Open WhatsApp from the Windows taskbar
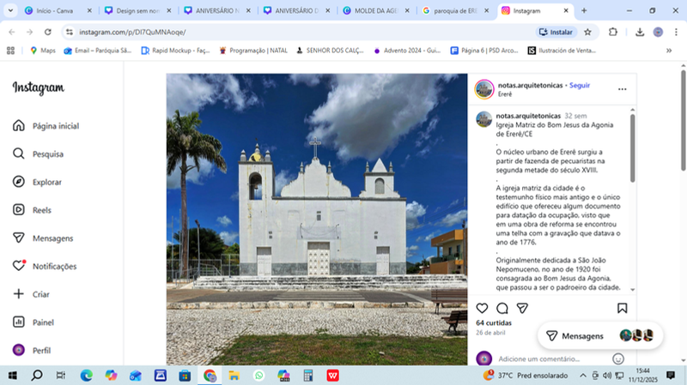 click(x=259, y=376)
